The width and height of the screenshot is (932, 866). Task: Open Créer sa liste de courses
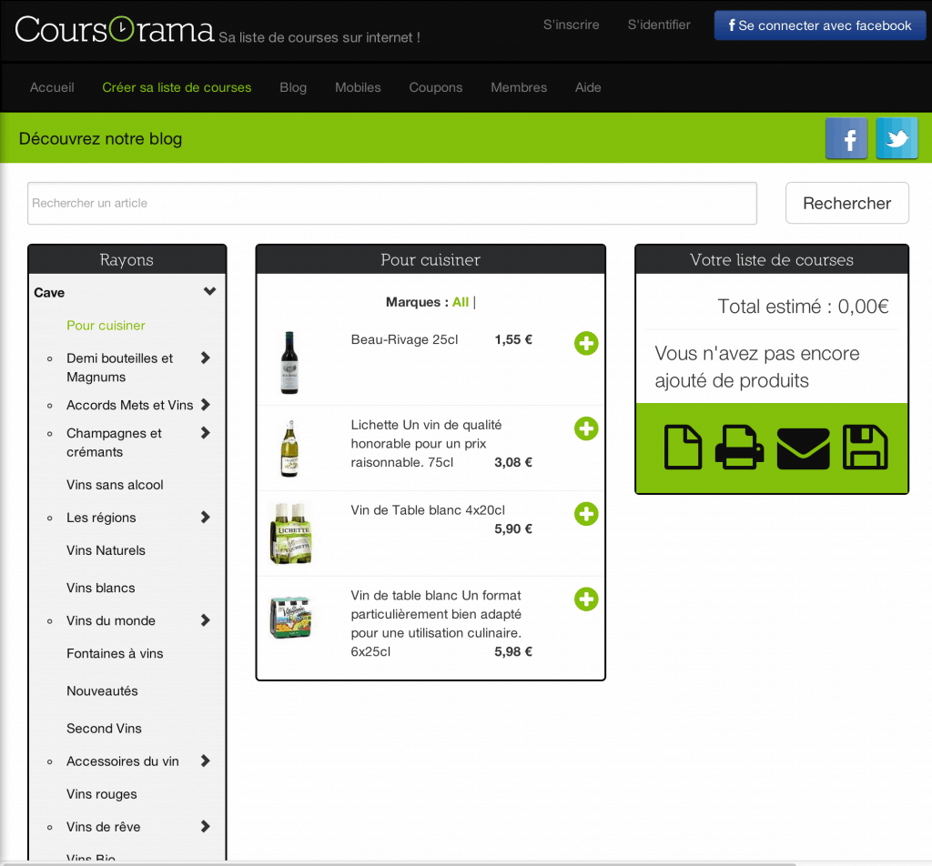tap(177, 87)
